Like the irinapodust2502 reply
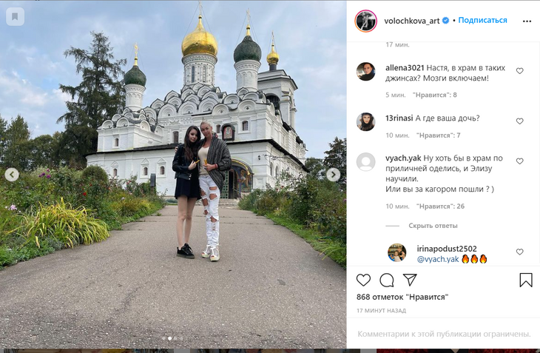Screen dimensions: 540x353 pos(520,252)
